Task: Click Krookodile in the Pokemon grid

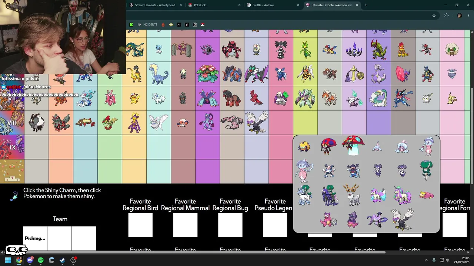Action: (231, 50)
